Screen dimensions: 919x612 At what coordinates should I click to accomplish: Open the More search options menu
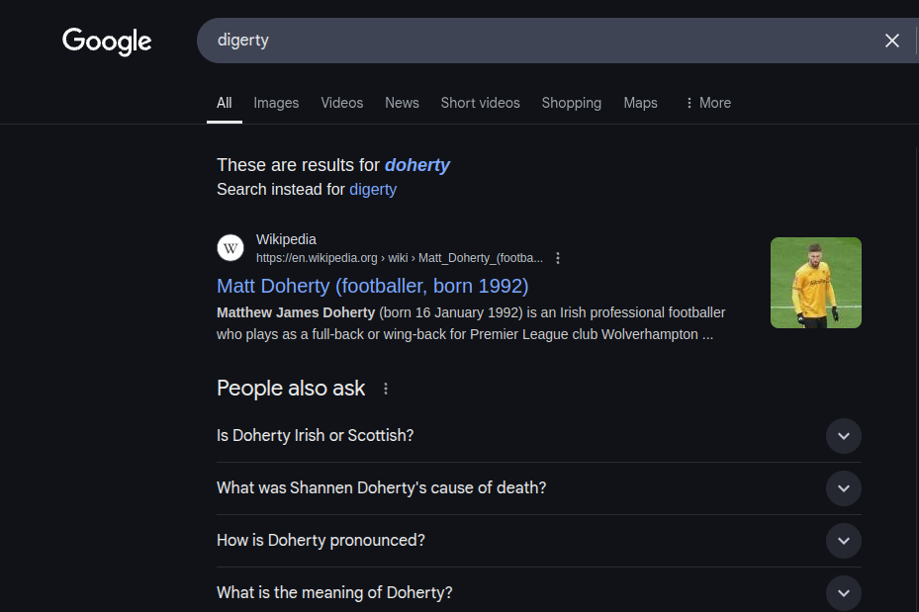coord(708,103)
